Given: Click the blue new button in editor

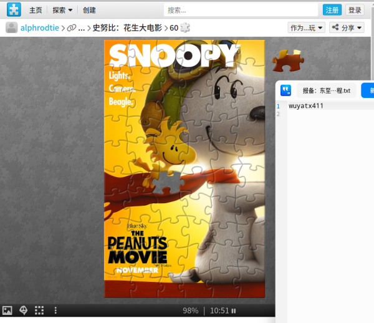Looking at the screenshot, I should pyautogui.click(x=368, y=90).
